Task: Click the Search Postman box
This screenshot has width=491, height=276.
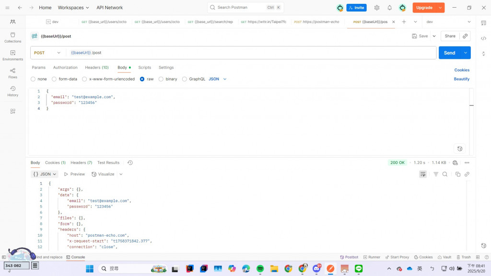Action: [x=245, y=8]
